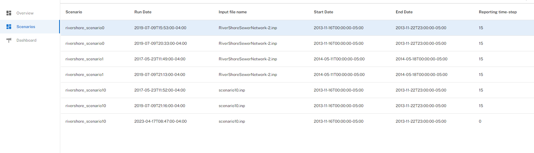Screen dimensions: 534x153
Task: Click run date 2017-05-23T11:49:00-04:00
Action: 160,59
